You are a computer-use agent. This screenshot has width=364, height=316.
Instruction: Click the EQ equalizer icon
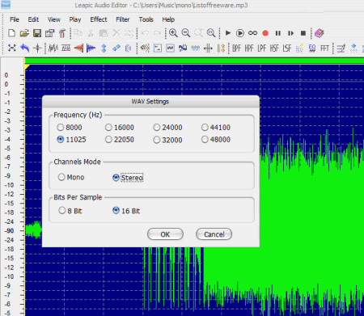point(312,48)
